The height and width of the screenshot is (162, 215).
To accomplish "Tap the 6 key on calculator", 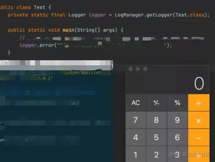I will 177,138.
